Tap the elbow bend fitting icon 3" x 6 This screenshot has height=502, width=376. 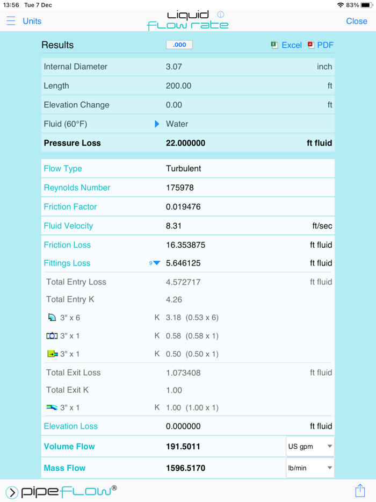(52, 318)
